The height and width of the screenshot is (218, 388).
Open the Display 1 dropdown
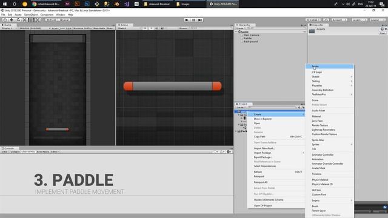(9, 28)
